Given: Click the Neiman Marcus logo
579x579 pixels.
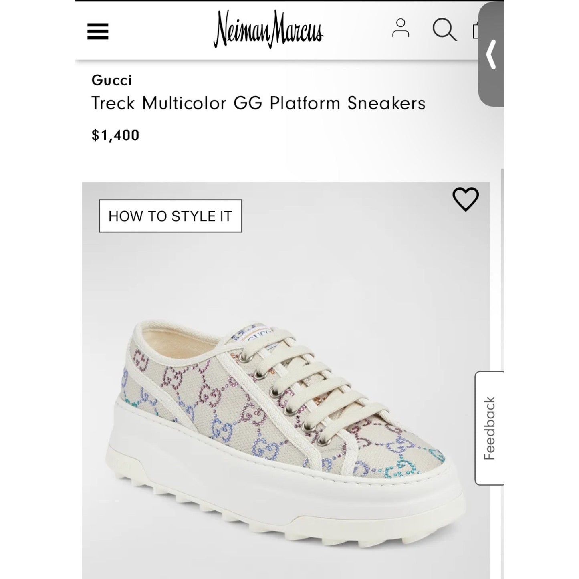Looking at the screenshot, I should pos(268,29).
